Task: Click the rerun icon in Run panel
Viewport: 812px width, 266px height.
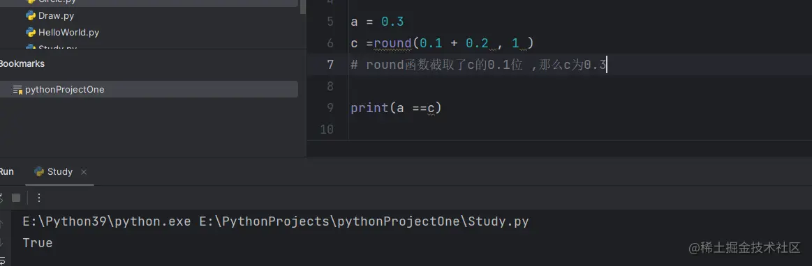Action: coord(1,198)
